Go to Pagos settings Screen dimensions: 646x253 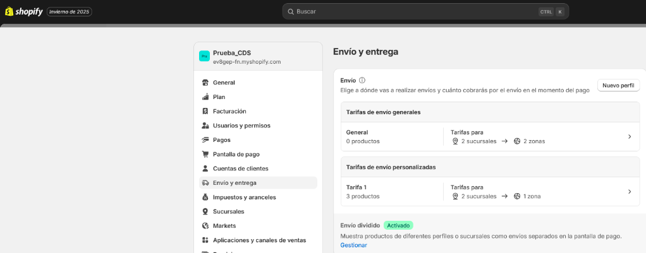coord(222,140)
